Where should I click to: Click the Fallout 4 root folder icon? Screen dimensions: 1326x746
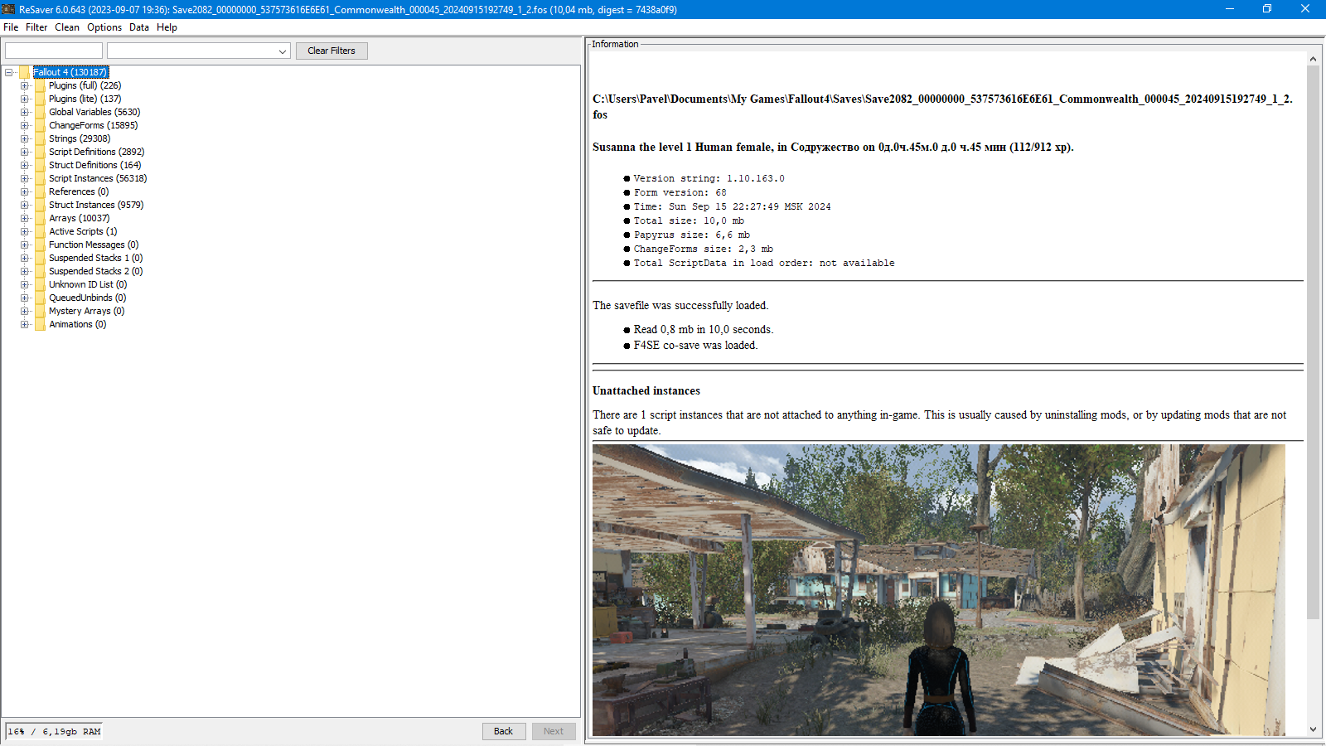[24, 72]
